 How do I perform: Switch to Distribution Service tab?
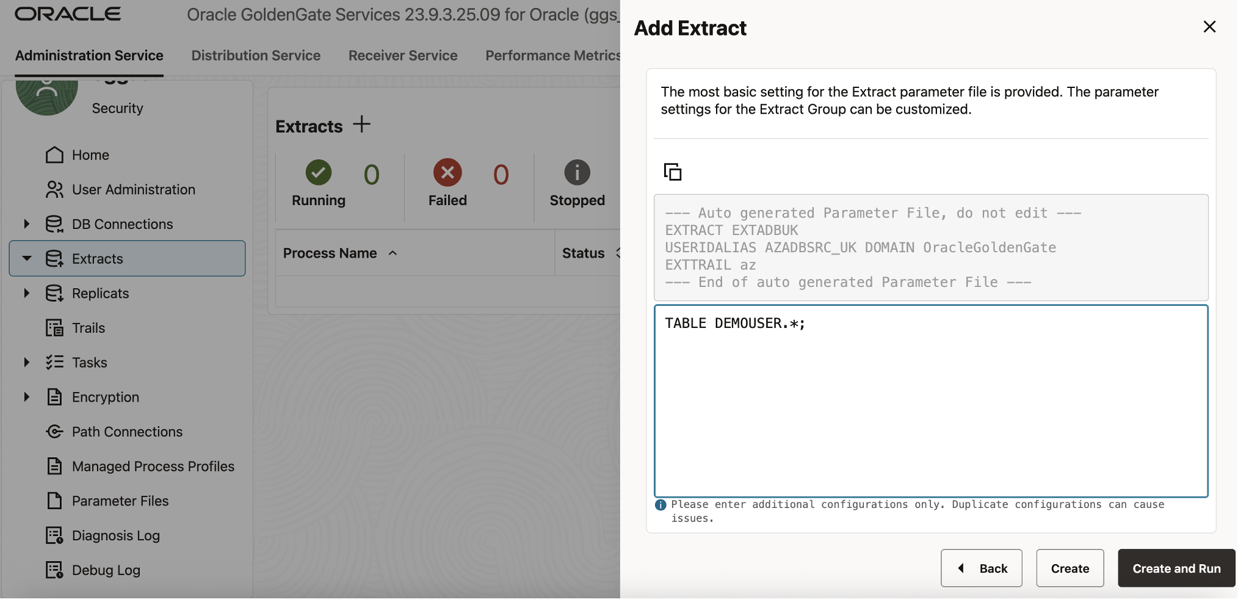256,56
